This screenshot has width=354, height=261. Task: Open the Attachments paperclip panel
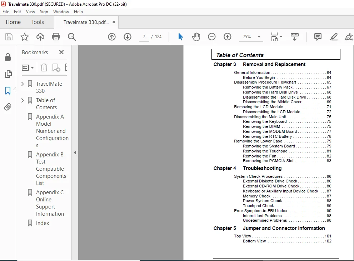click(x=8, y=107)
